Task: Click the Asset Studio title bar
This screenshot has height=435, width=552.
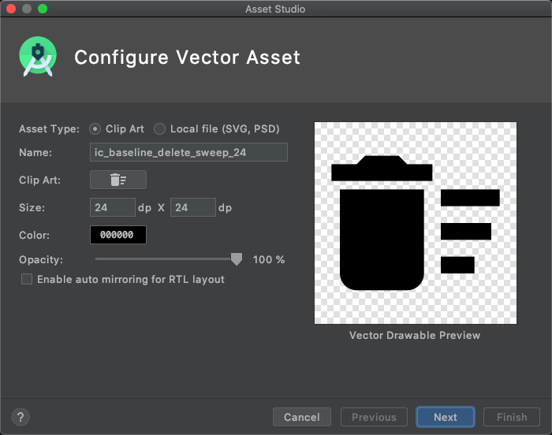Action: point(276,9)
